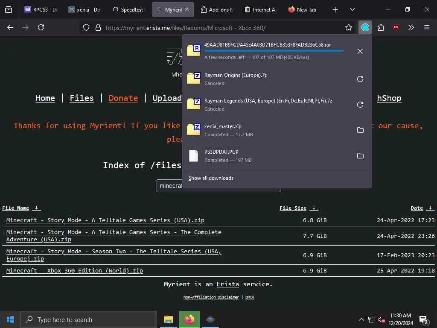This screenshot has height=328, width=437.
Task: Download Minecraft Xbox 360 Edition (World).zip
Action: 74,270
